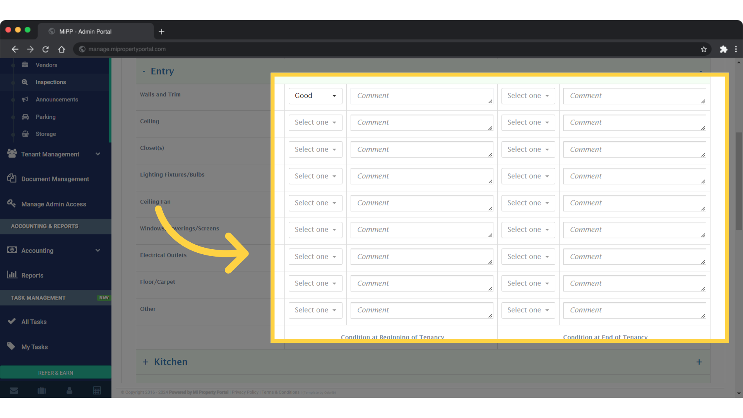Click the Announcements megaphone icon
This screenshot has width=743, height=418.
(25, 99)
